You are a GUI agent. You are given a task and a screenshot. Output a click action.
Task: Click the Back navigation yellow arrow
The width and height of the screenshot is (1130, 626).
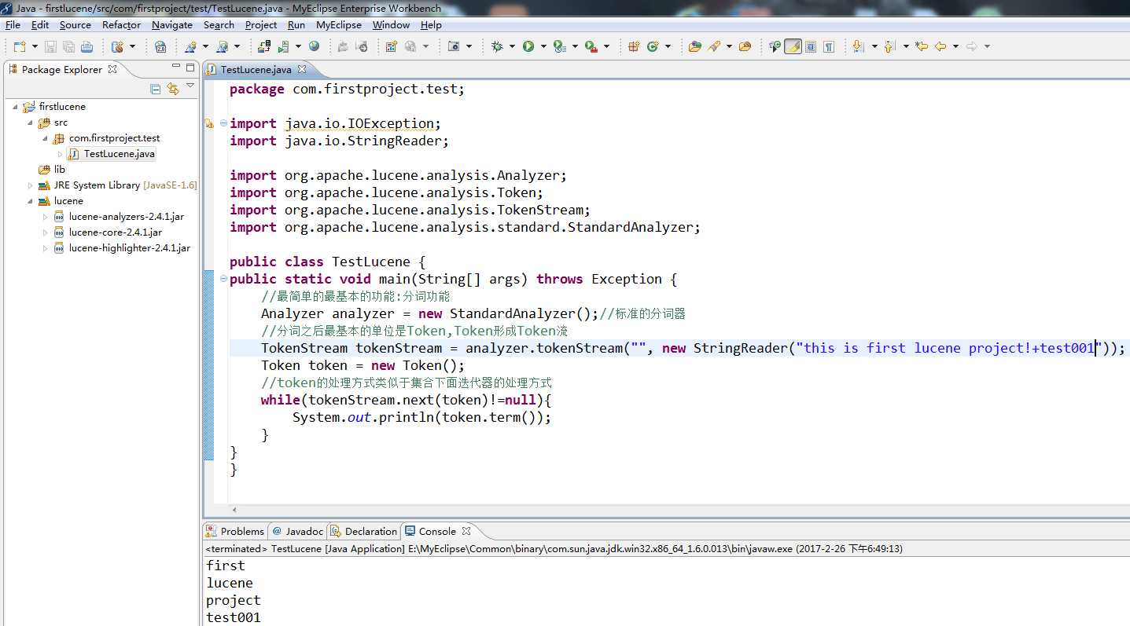(940, 46)
